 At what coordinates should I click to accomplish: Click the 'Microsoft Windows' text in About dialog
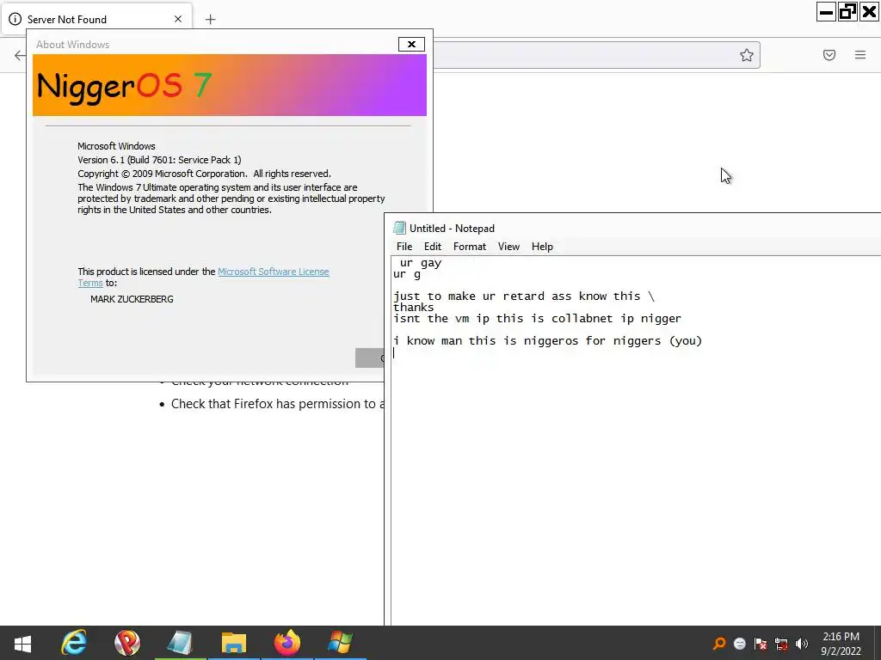pos(116,146)
